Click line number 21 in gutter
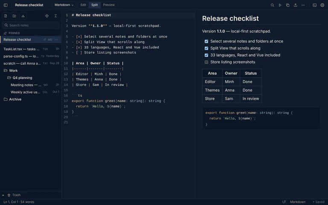This screenshot has width=328, height=205. click(66, 123)
